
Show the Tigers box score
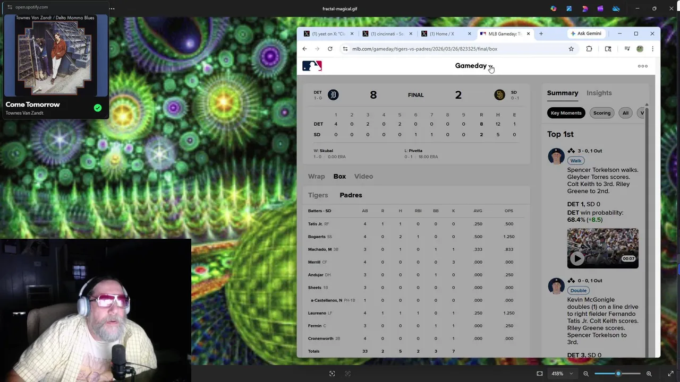pyautogui.click(x=318, y=195)
